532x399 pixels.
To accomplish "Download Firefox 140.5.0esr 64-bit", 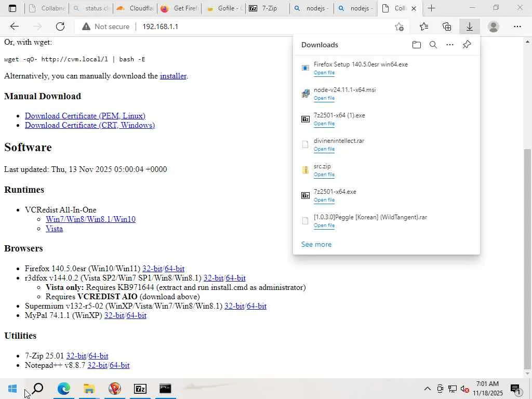I will pos(175,269).
